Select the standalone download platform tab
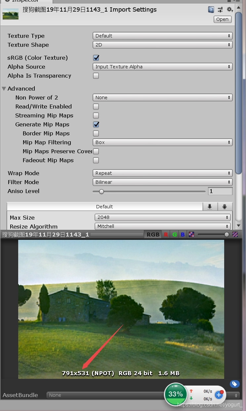Screen dimensions: 246x411 tap(210, 207)
